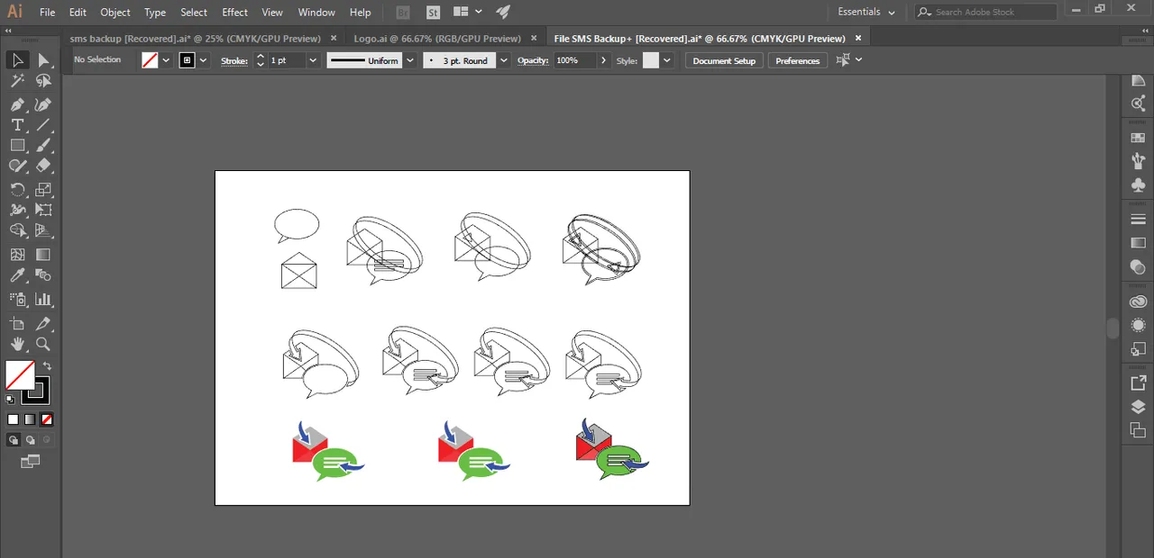
Task: Choose the Magic Wand tool
Action: tap(17, 82)
